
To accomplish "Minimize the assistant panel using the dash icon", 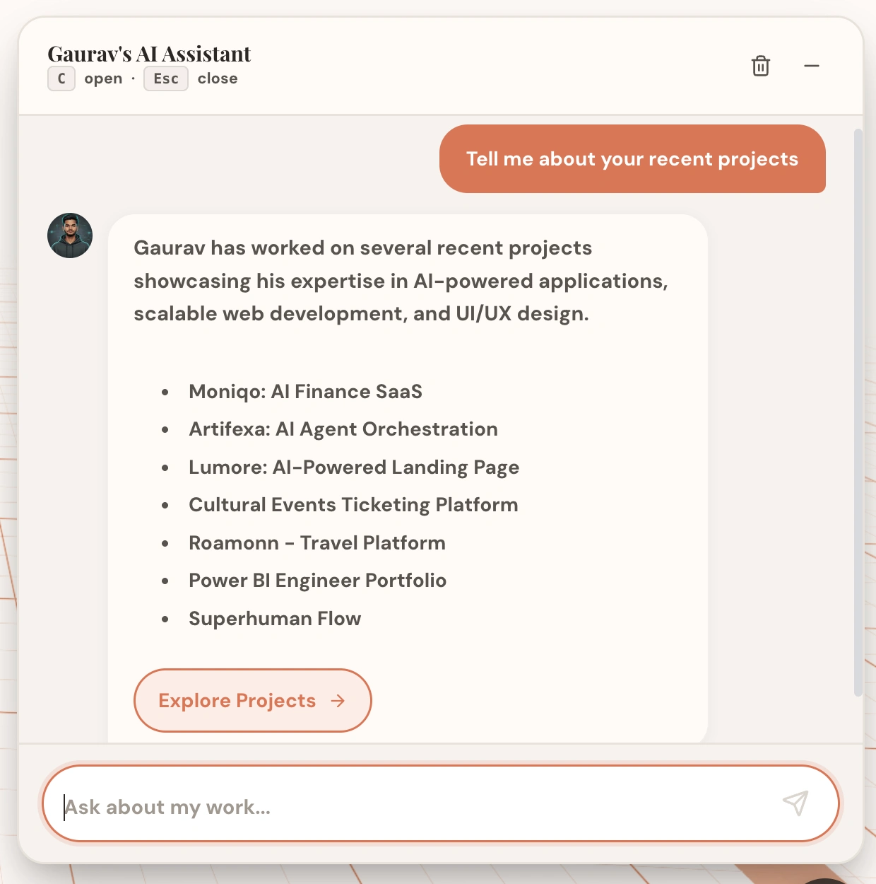I will 811,66.
